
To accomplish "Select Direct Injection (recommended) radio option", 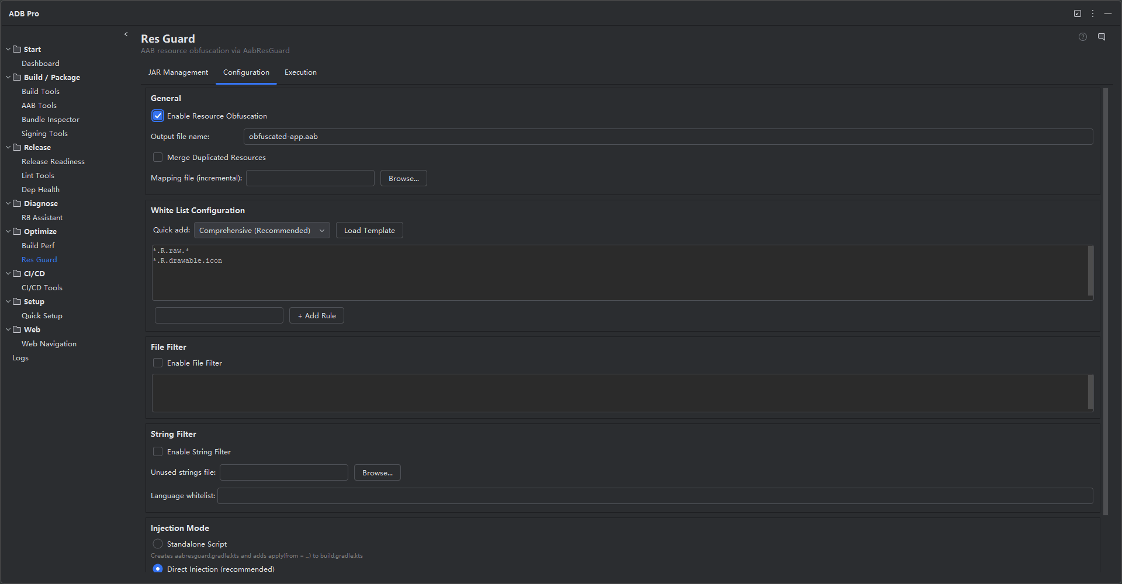I will [158, 568].
